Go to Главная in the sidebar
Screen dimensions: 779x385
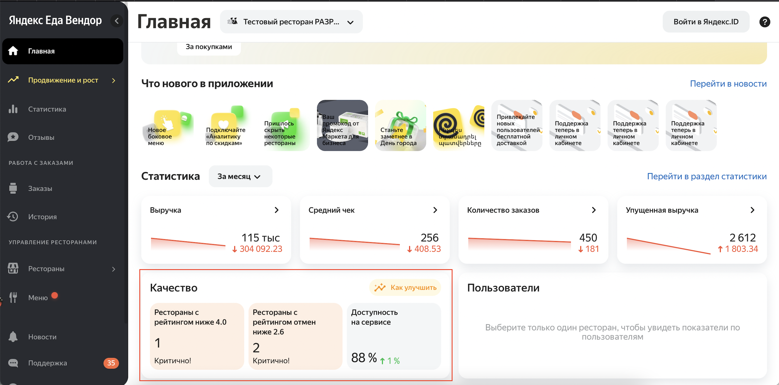pyautogui.click(x=63, y=51)
